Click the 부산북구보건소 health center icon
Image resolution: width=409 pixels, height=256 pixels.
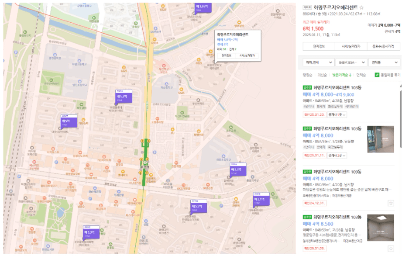coord(164,66)
